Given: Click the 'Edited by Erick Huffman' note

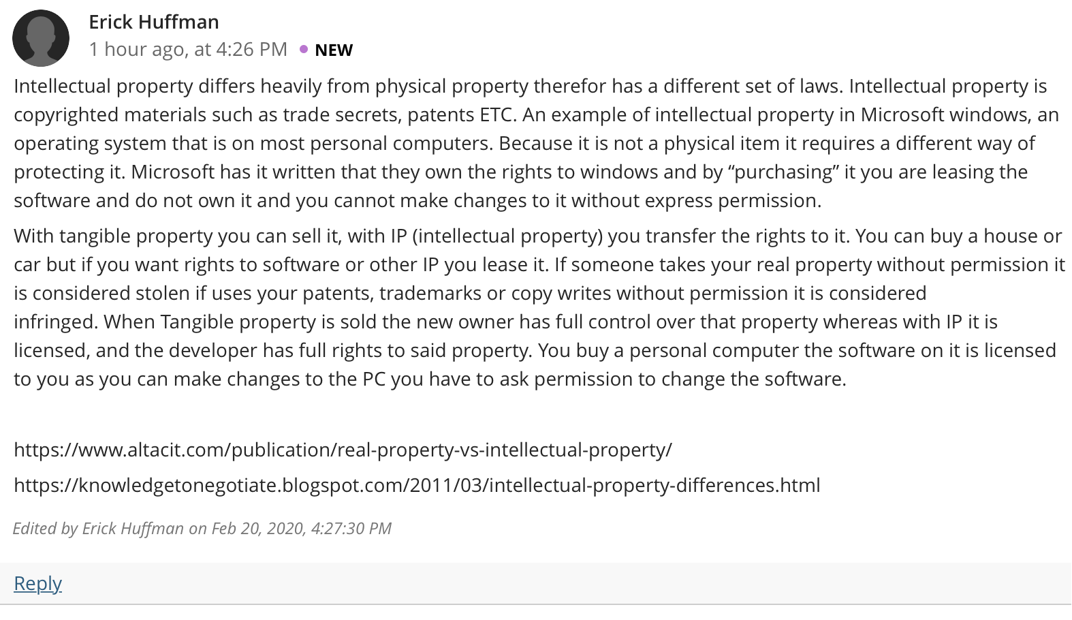Looking at the screenshot, I should pos(202,529).
